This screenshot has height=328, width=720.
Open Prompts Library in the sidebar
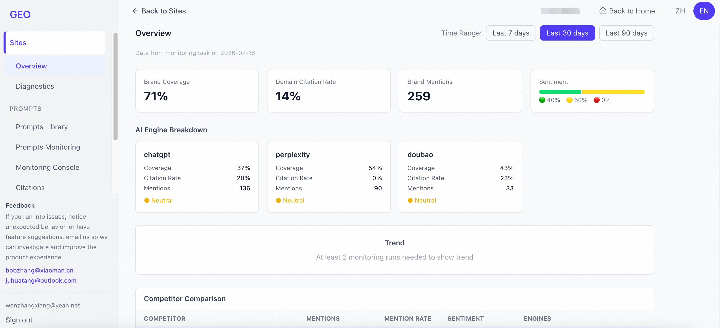tap(42, 127)
